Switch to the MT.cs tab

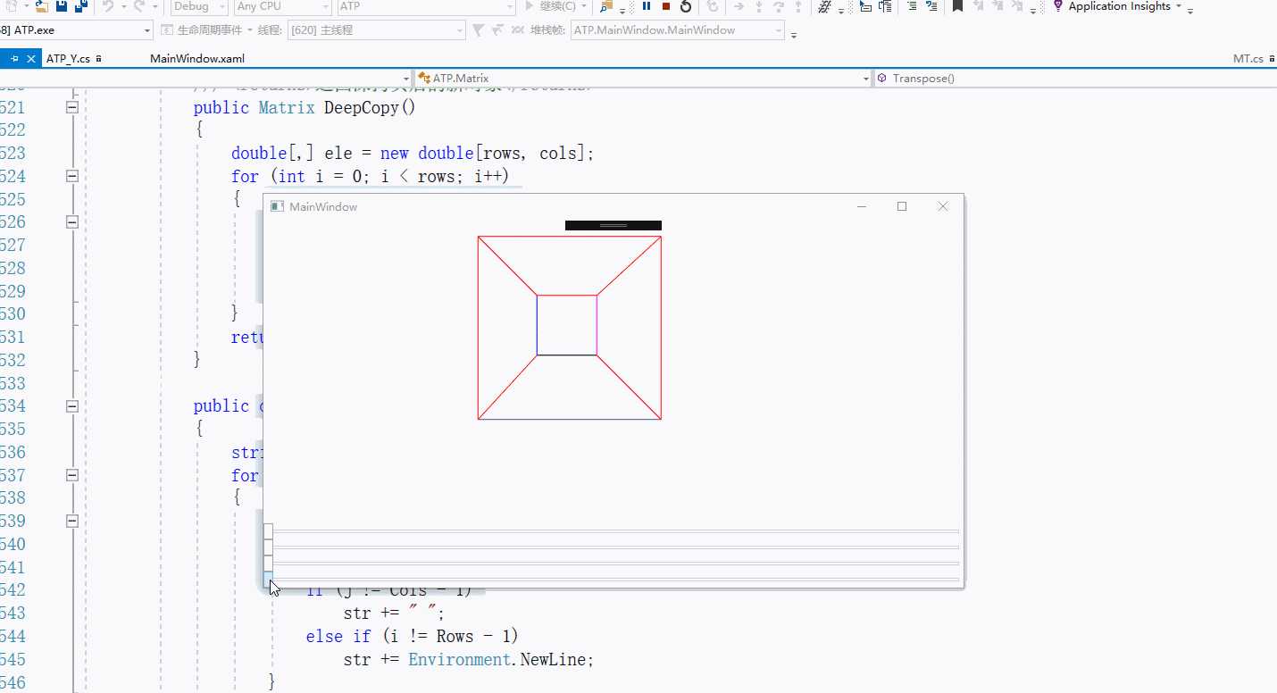pos(1248,59)
